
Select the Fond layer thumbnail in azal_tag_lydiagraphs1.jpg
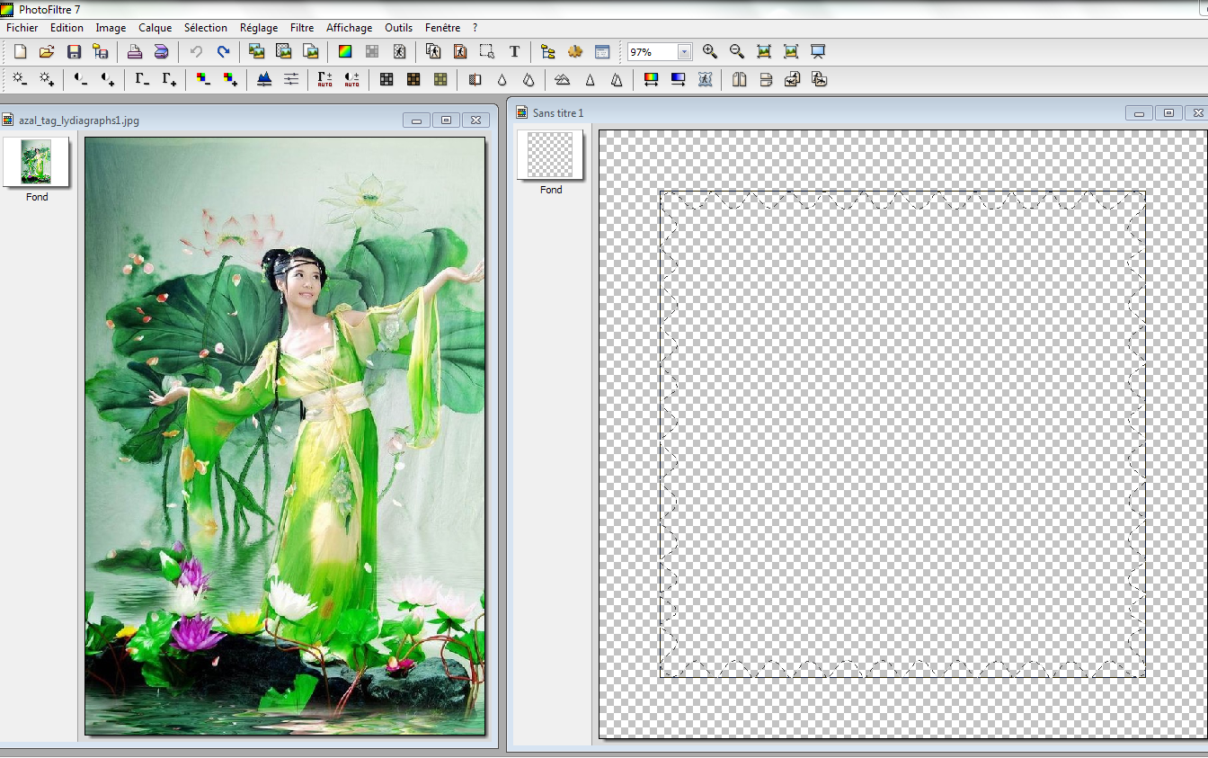pos(36,162)
